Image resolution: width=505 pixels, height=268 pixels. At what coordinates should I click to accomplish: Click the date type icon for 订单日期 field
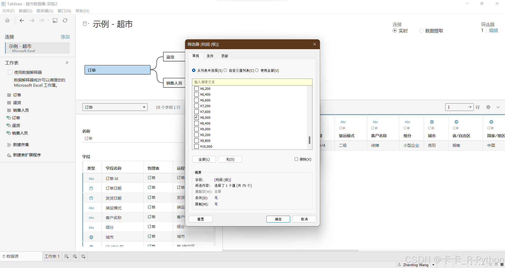tap(91, 188)
